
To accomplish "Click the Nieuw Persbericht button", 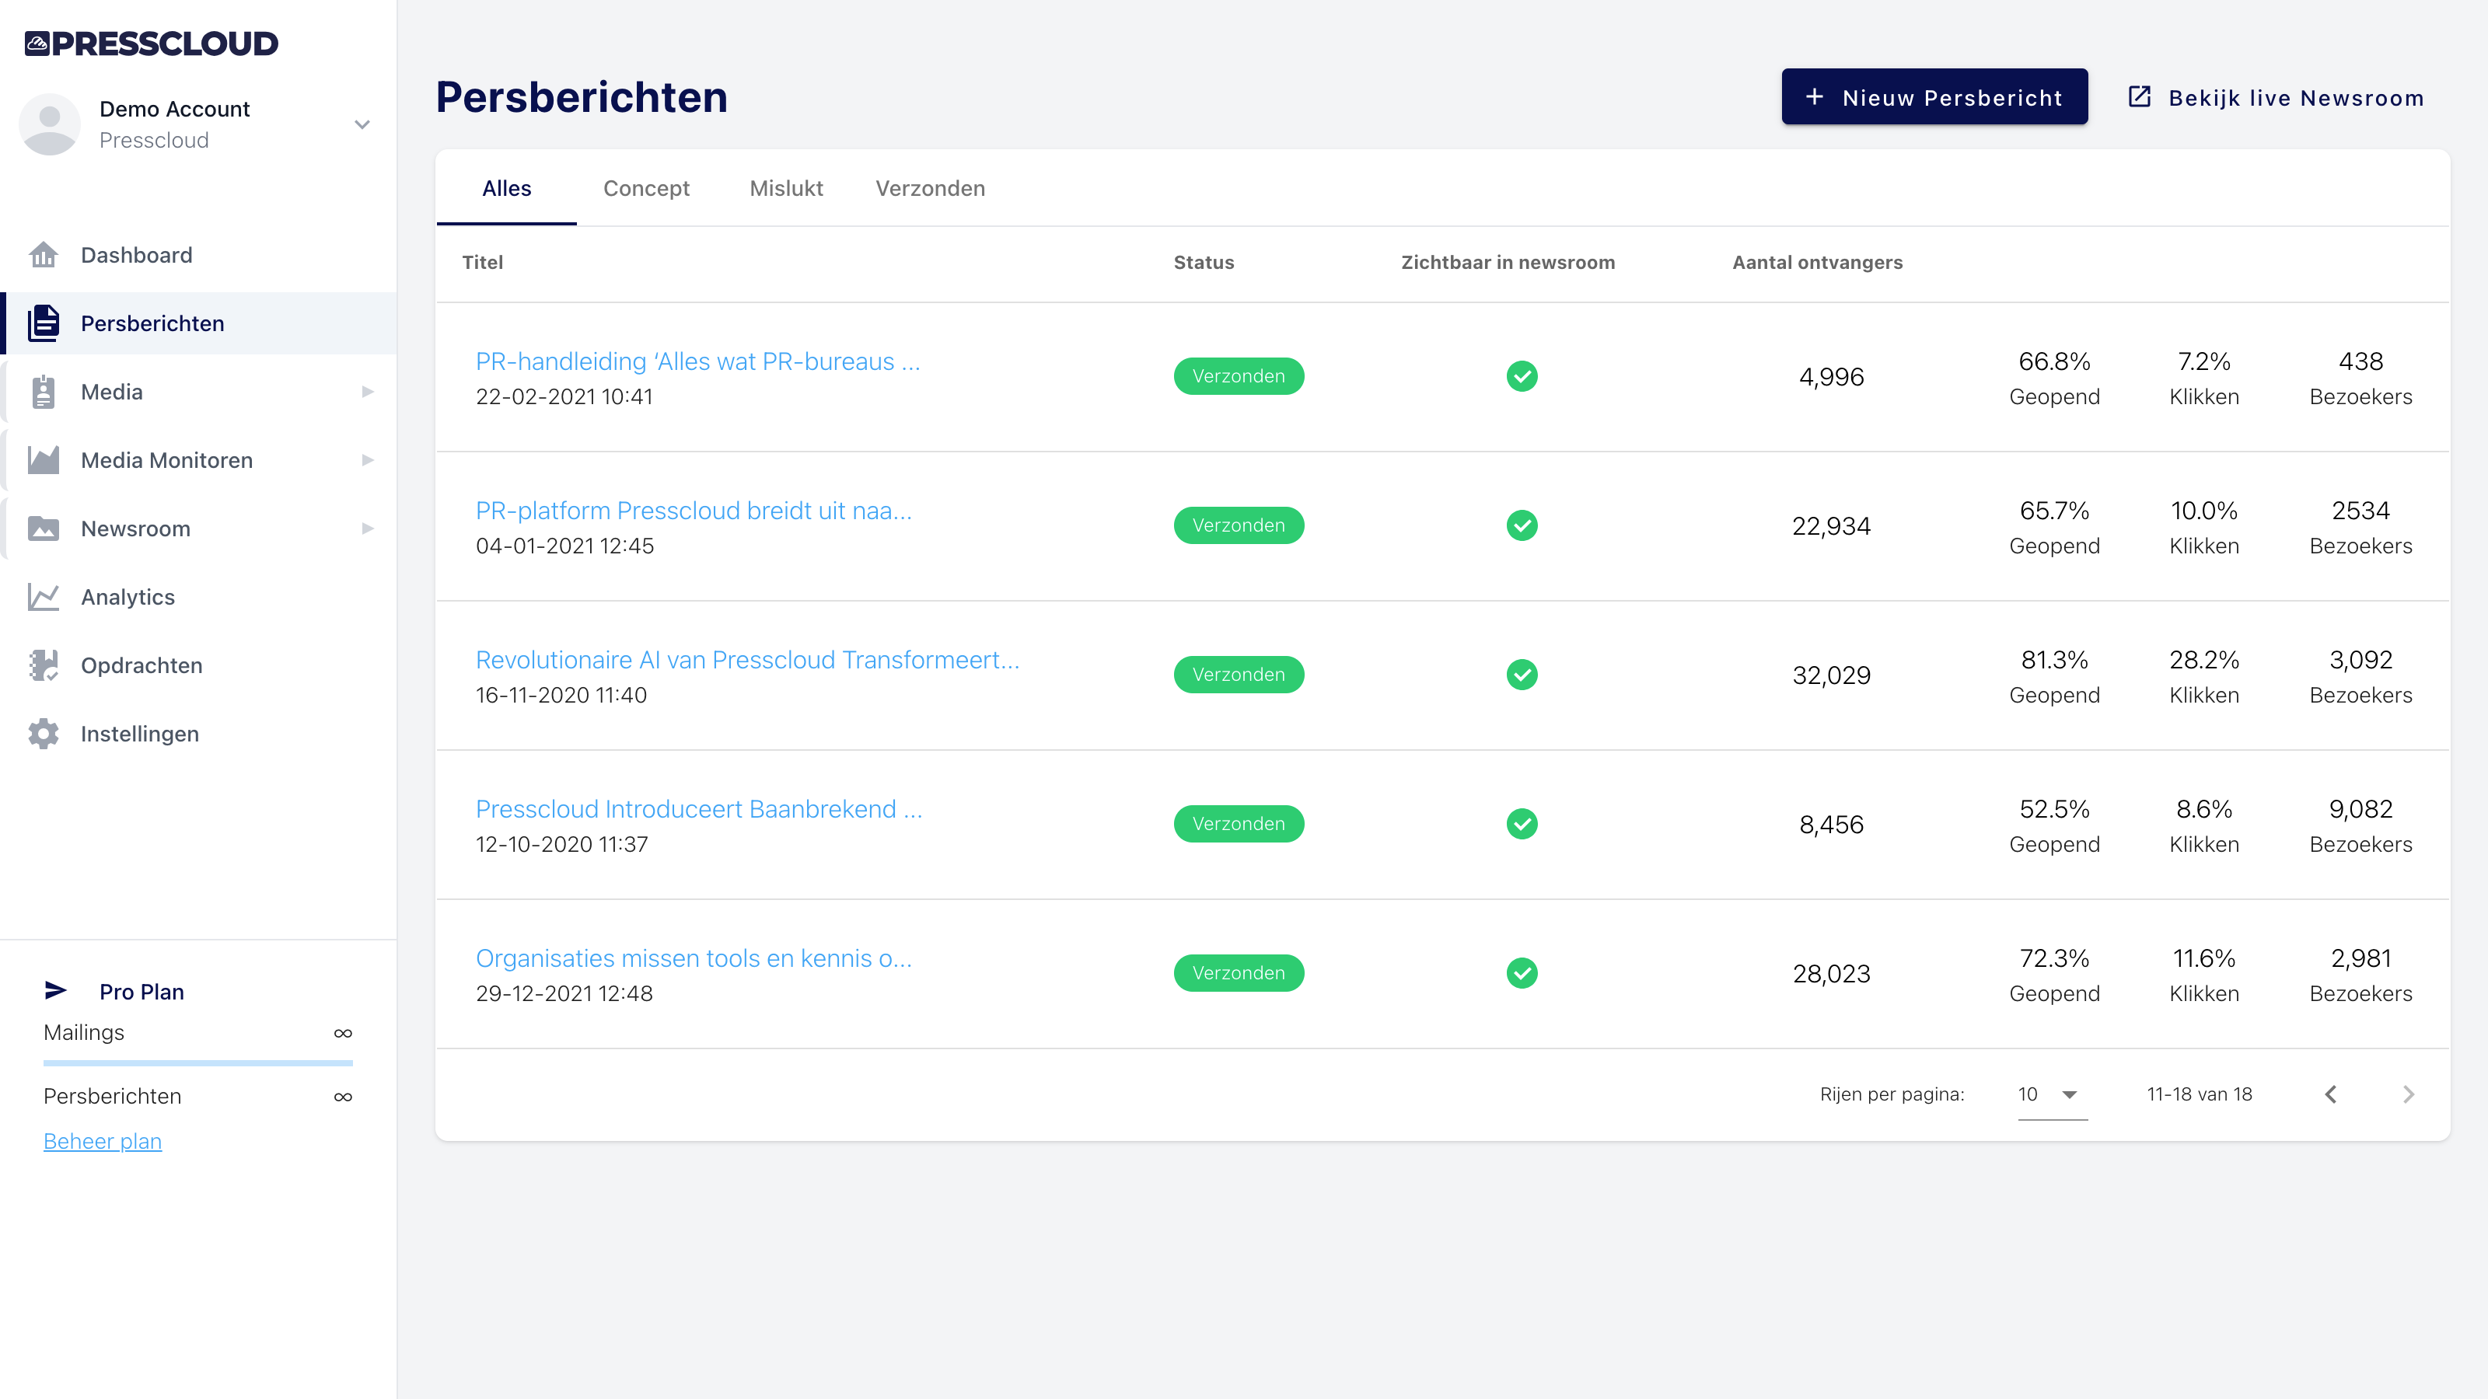I will tap(1934, 97).
